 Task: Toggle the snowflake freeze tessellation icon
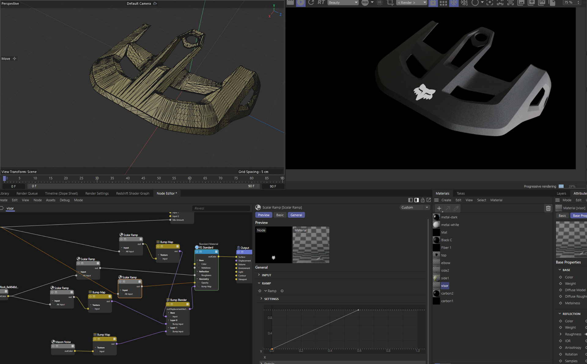(x=454, y=3)
